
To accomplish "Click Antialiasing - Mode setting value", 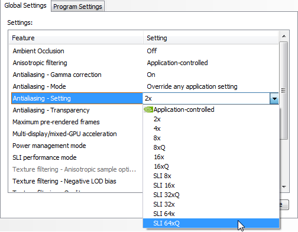I will 192,86.
